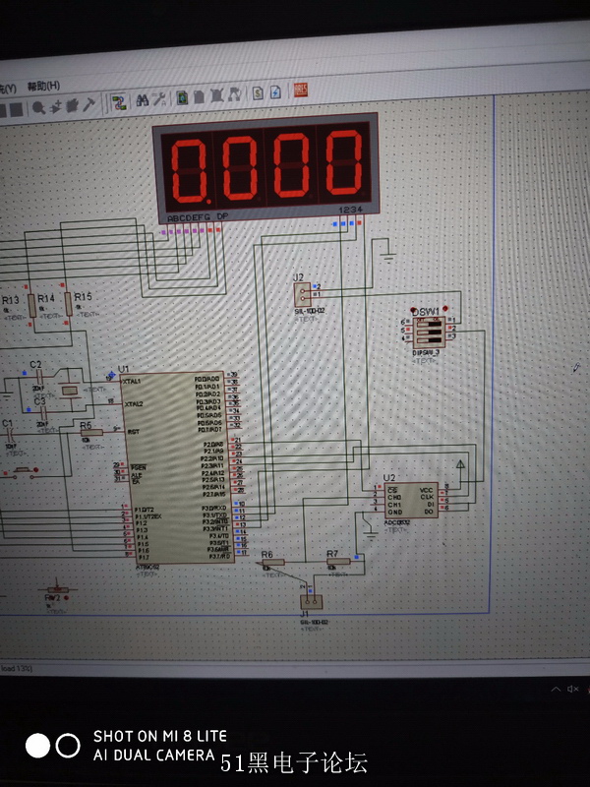This screenshot has width=590, height=787.
Task: Select connector J1
Action: [x=311, y=602]
